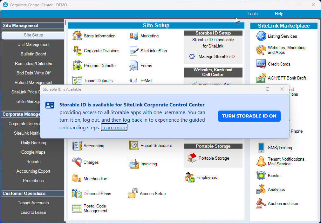Minimize the Storable ID is Available dialog
This screenshot has width=321, height=223.
[253, 89]
